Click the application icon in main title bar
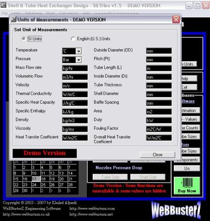This screenshot has width=210, height=221. (3, 5)
